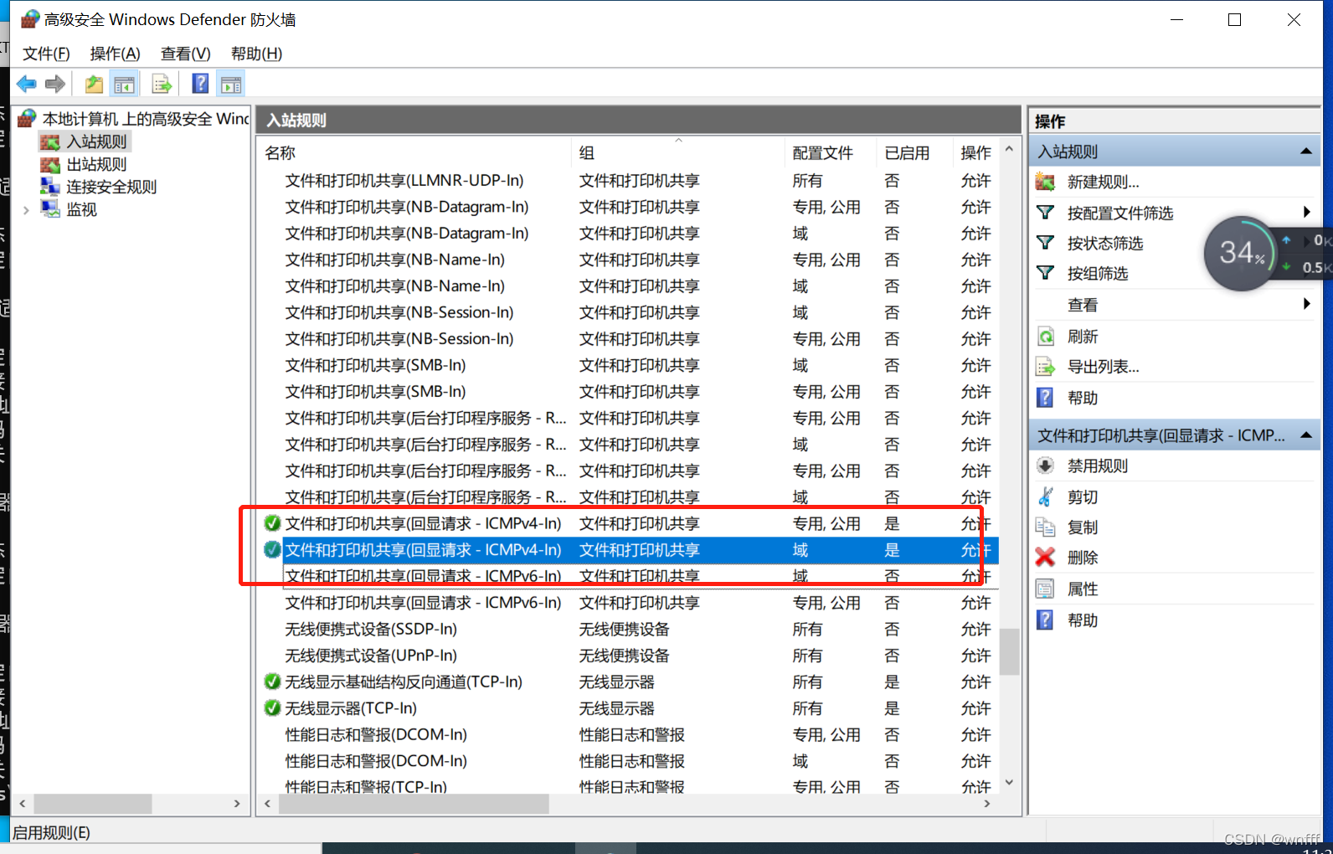
Task: Select 连接安全规则 in the tree
Action: click(x=111, y=186)
